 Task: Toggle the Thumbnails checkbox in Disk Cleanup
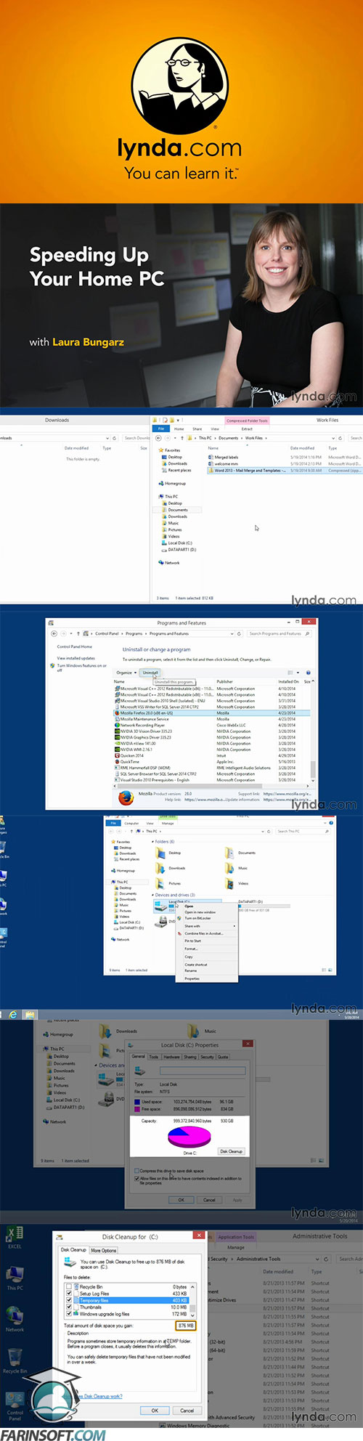click(x=69, y=1307)
